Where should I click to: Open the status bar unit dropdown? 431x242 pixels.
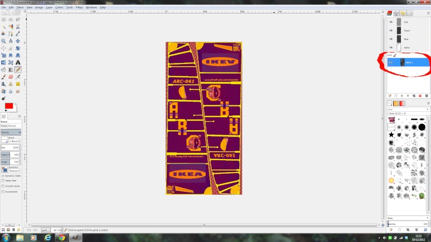[45, 230]
